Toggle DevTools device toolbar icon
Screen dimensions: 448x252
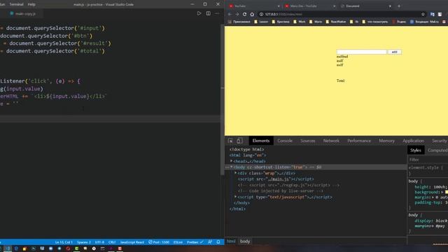(x=239, y=141)
